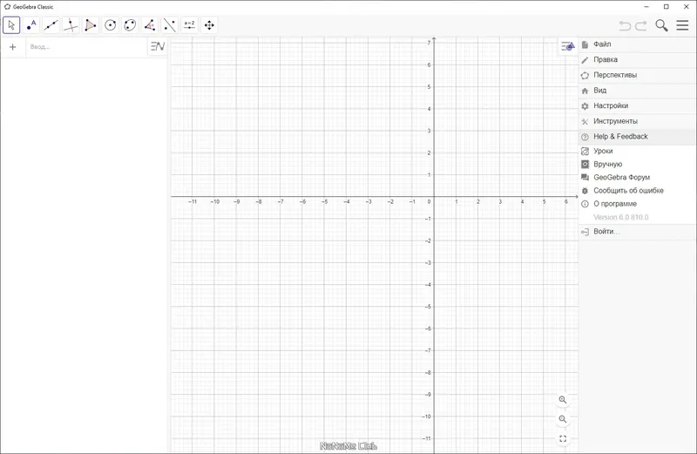Select Сообщить об ошибке
Viewport: 697px width, 454px height.
click(638, 190)
